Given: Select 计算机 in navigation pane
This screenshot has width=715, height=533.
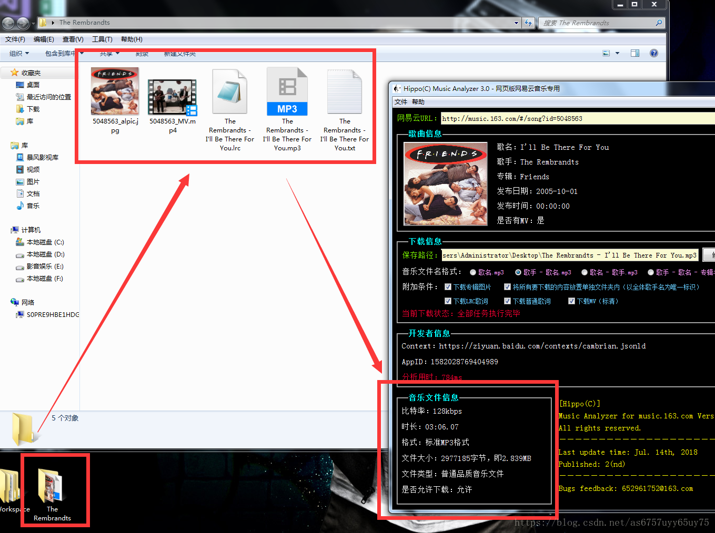Looking at the screenshot, I should [31, 230].
